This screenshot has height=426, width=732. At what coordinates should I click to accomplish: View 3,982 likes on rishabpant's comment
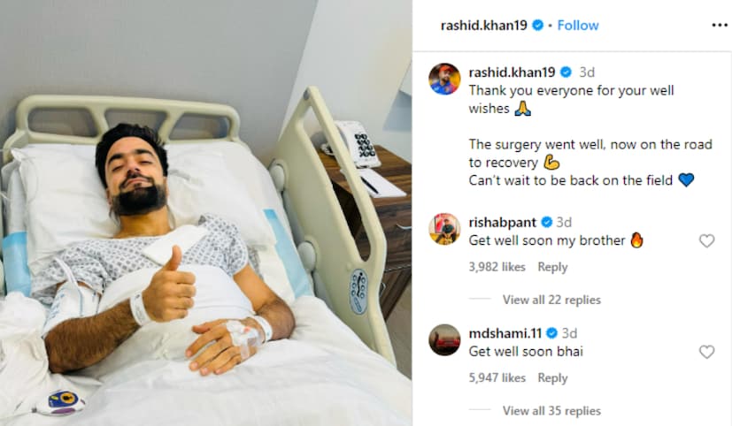(497, 267)
